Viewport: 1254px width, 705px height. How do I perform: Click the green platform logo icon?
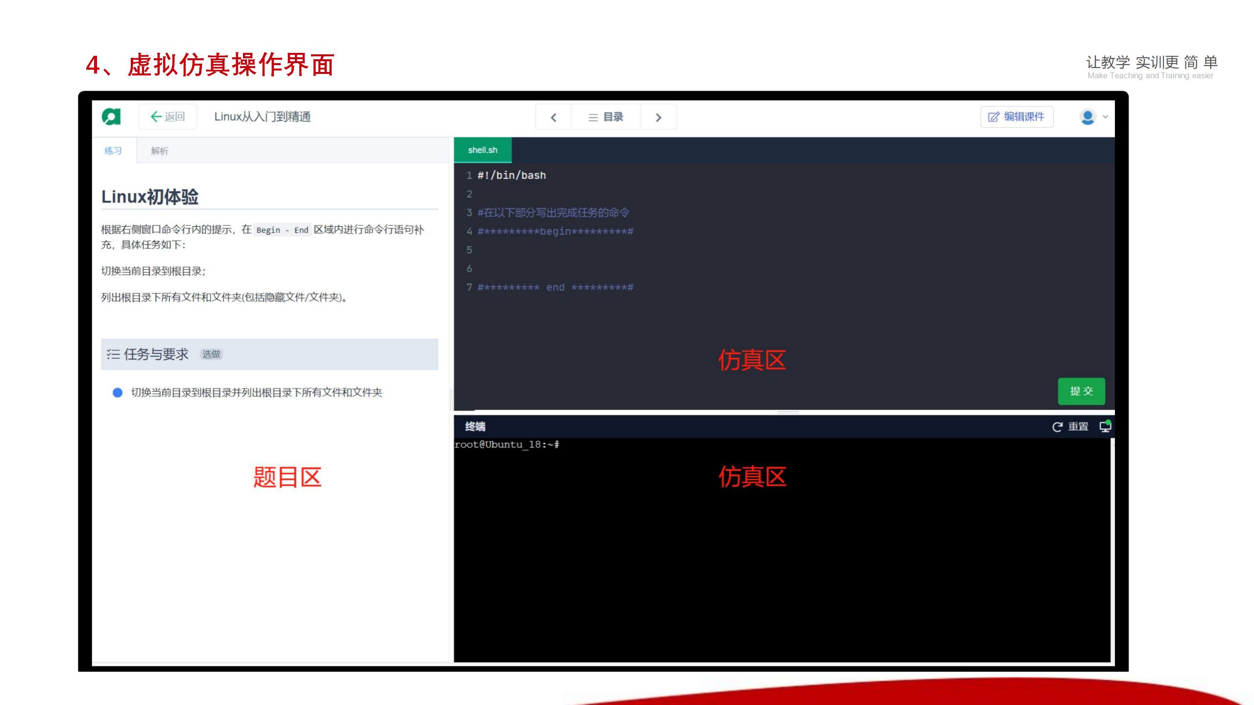[x=111, y=117]
